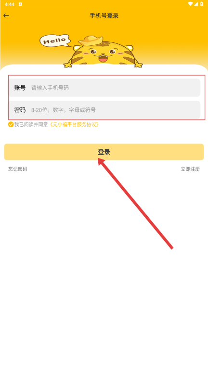The width and height of the screenshot is (208, 370).
Task: Tap the tiger mascot's face
Action: [104, 53]
